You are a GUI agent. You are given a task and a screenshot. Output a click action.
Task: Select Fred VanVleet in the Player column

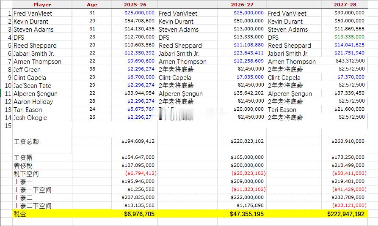pos(33,13)
